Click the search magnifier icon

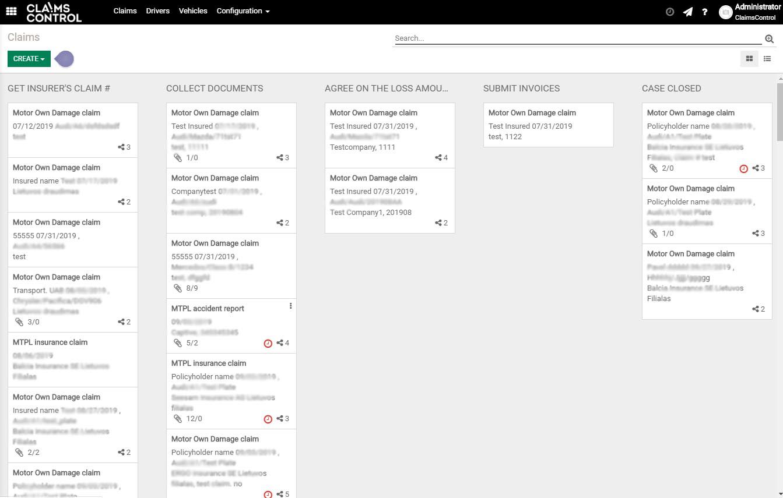tap(769, 39)
